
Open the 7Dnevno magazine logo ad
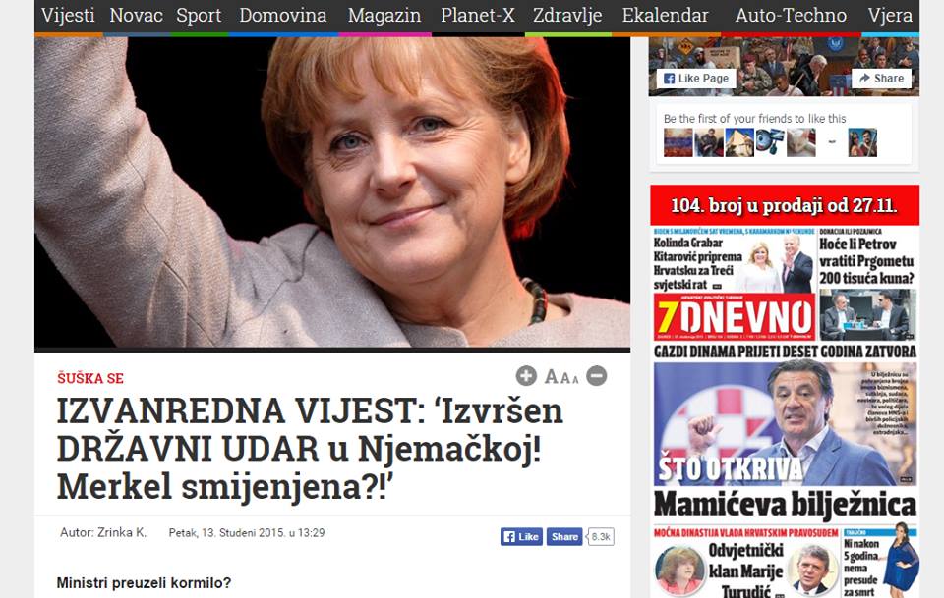click(x=735, y=317)
